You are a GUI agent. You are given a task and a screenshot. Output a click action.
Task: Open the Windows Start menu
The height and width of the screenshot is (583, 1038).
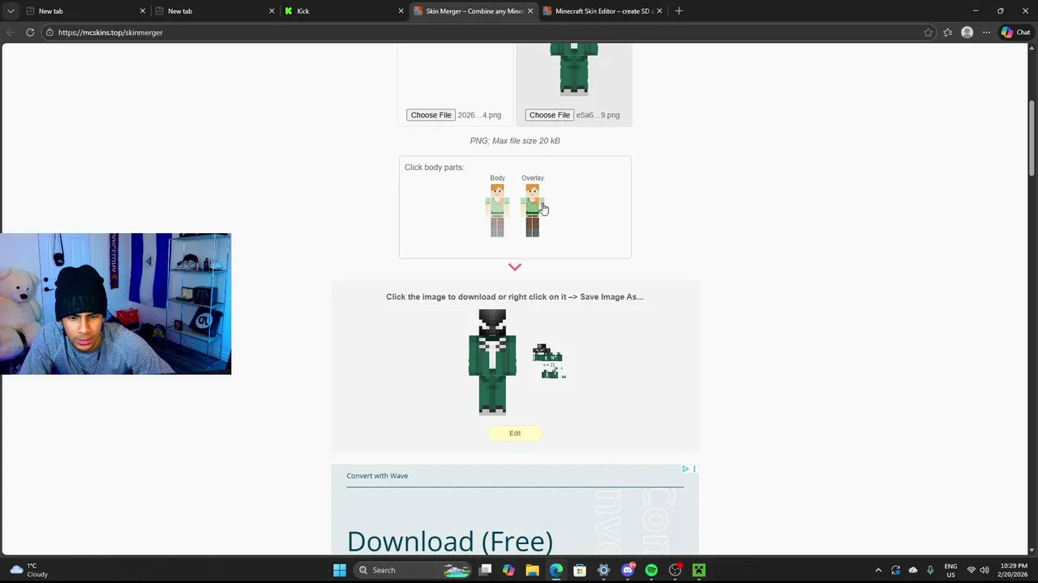[x=340, y=570]
